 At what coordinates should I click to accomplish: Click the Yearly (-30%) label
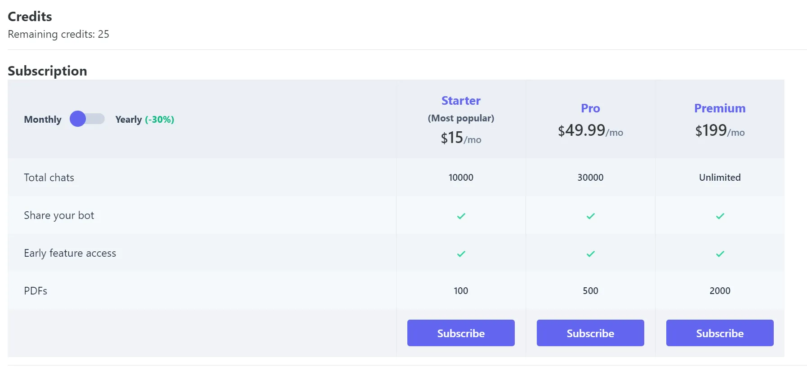point(144,120)
